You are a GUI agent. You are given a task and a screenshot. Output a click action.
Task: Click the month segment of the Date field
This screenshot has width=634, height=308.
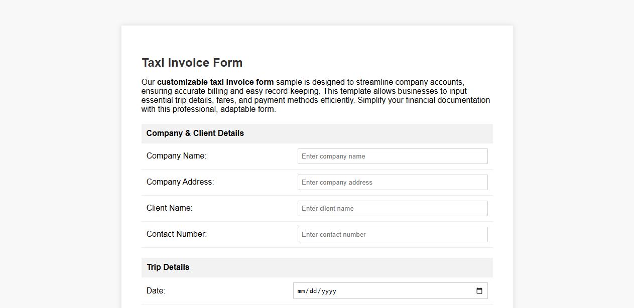coord(302,290)
